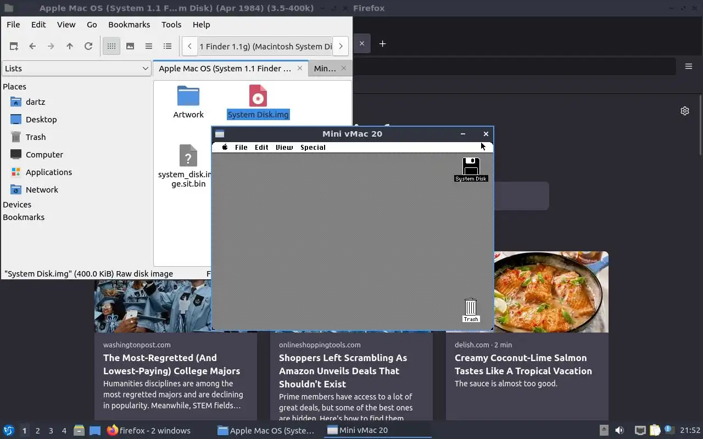Screen dimensions: 703x439
Task: Click Mini vMac window menu icon
Action: tap(220, 134)
